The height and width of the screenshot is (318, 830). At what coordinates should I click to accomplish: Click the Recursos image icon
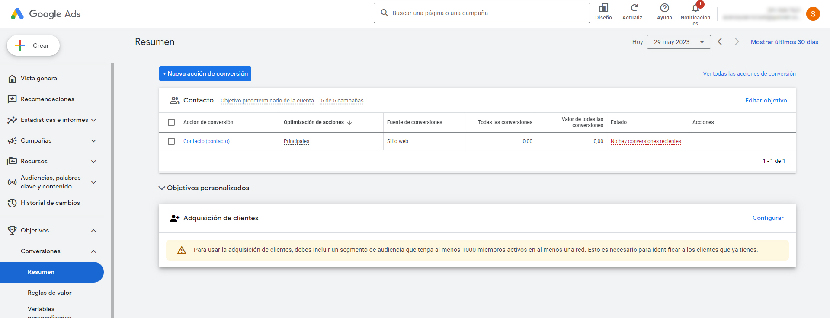[x=12, y=162]
